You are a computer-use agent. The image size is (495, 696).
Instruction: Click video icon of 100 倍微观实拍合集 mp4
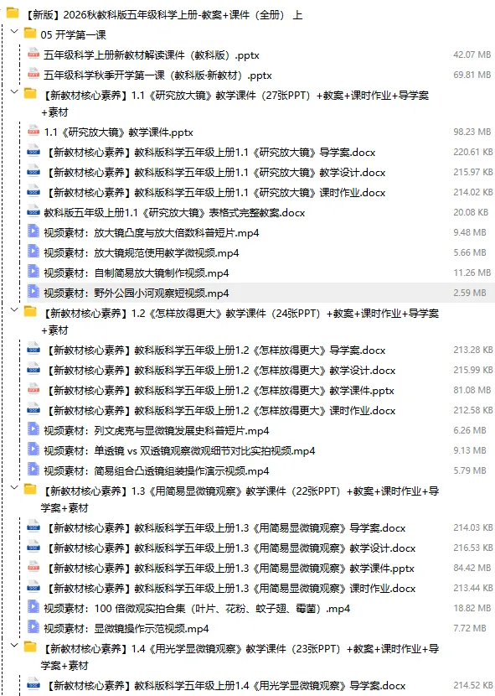point(34,607)
